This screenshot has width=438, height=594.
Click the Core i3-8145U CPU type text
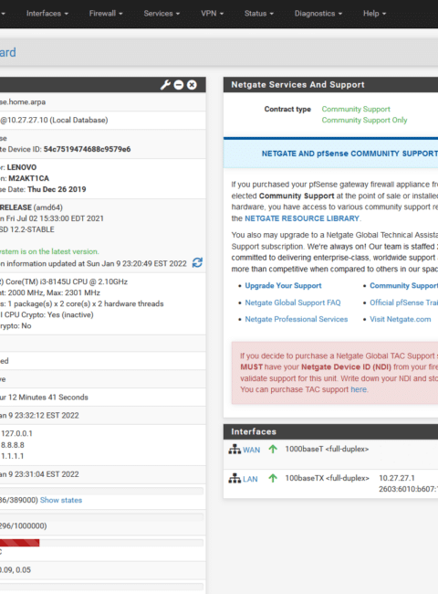coord(64,281)
